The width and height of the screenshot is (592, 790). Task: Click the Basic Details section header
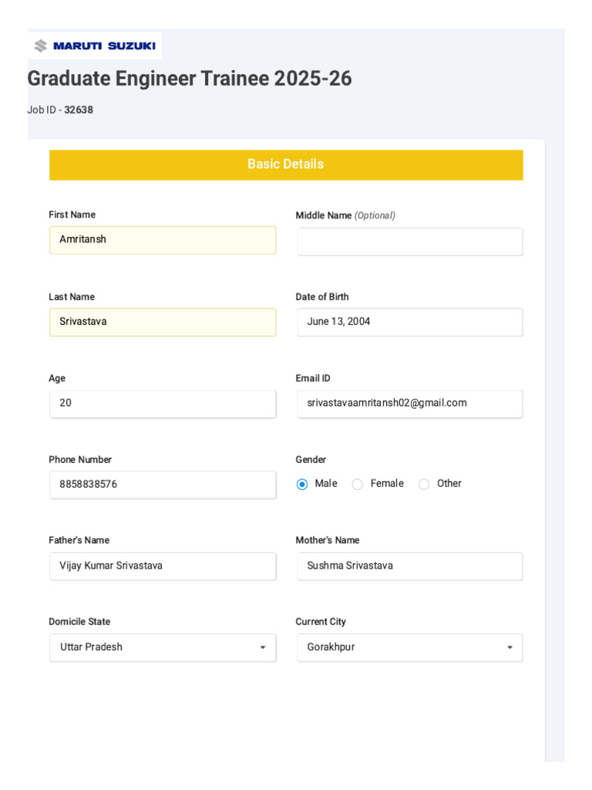click(286, 164)
